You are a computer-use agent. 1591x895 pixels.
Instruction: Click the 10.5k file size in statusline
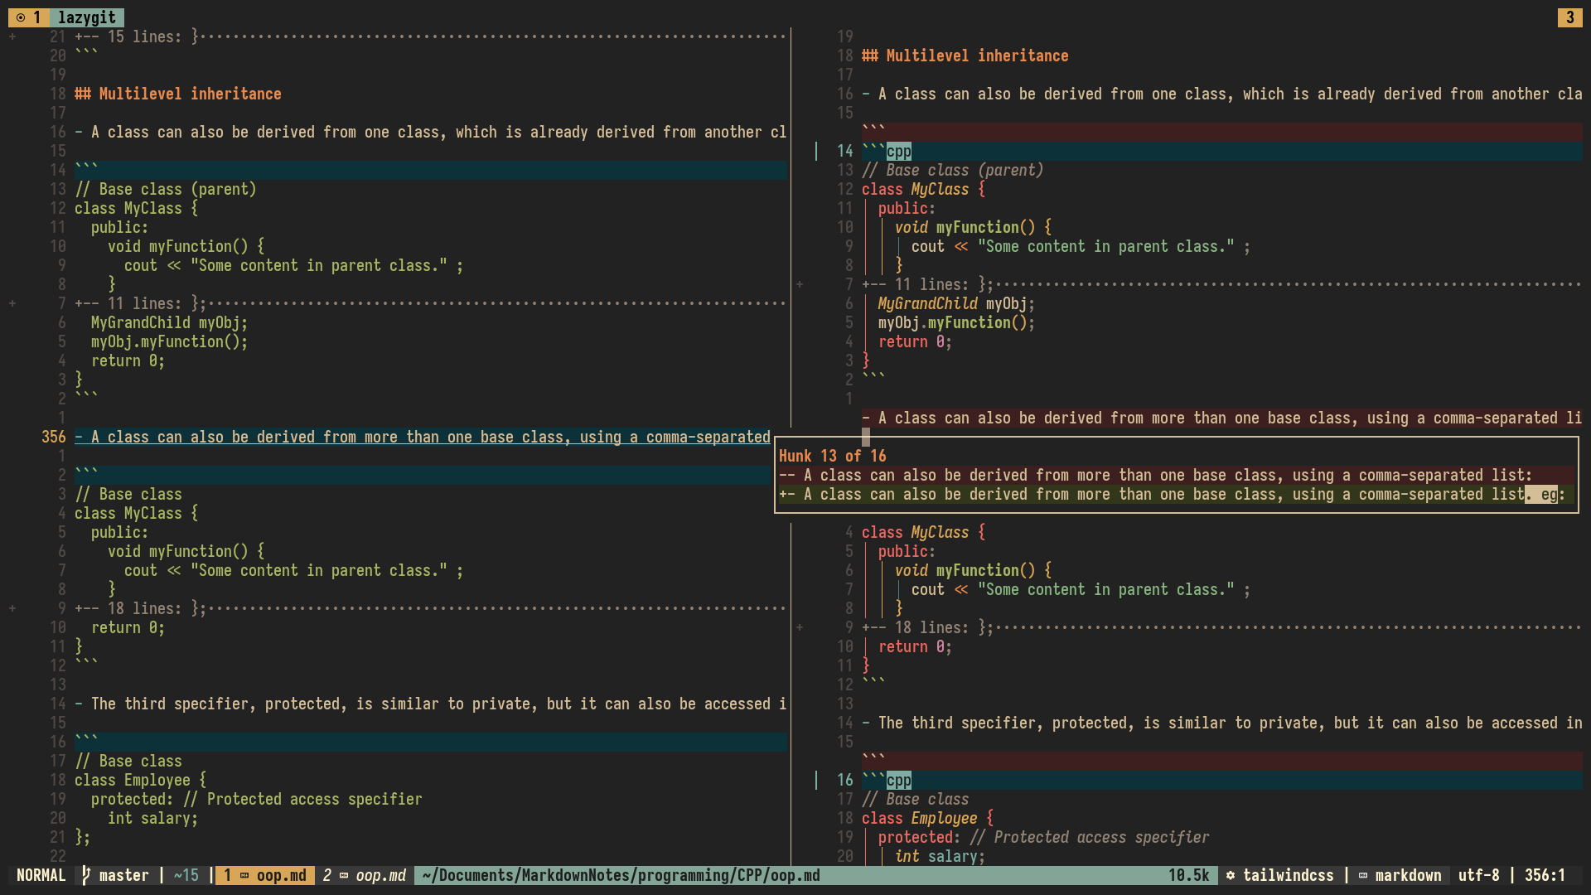point(1189,875)
